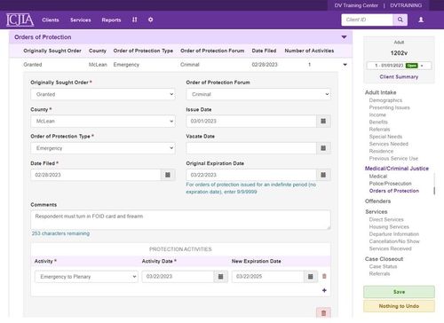Open the Reports menu
Screen dimensions: 444x323
(x=111, y=20)
